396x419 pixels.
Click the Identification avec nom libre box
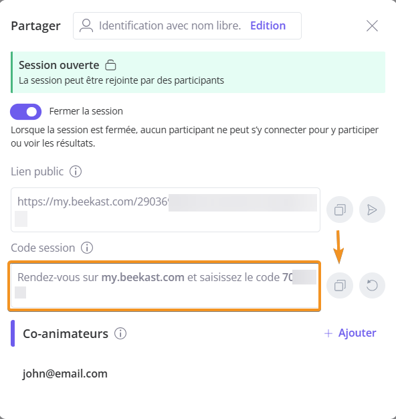(187, 25)
